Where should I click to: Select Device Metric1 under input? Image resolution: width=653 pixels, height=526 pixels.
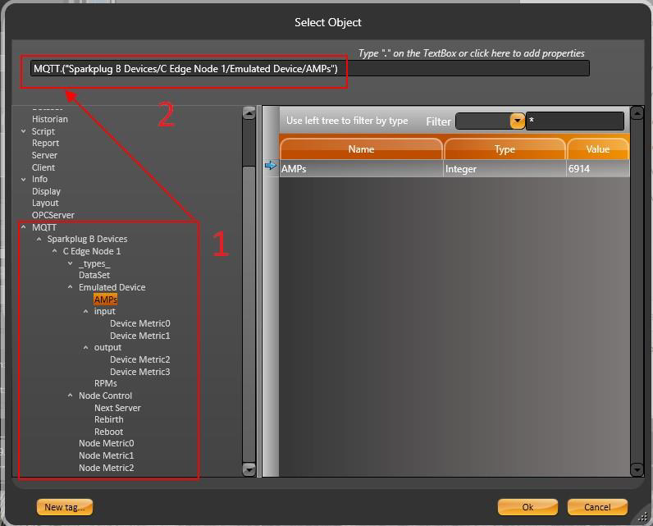(x=140, y=336)
